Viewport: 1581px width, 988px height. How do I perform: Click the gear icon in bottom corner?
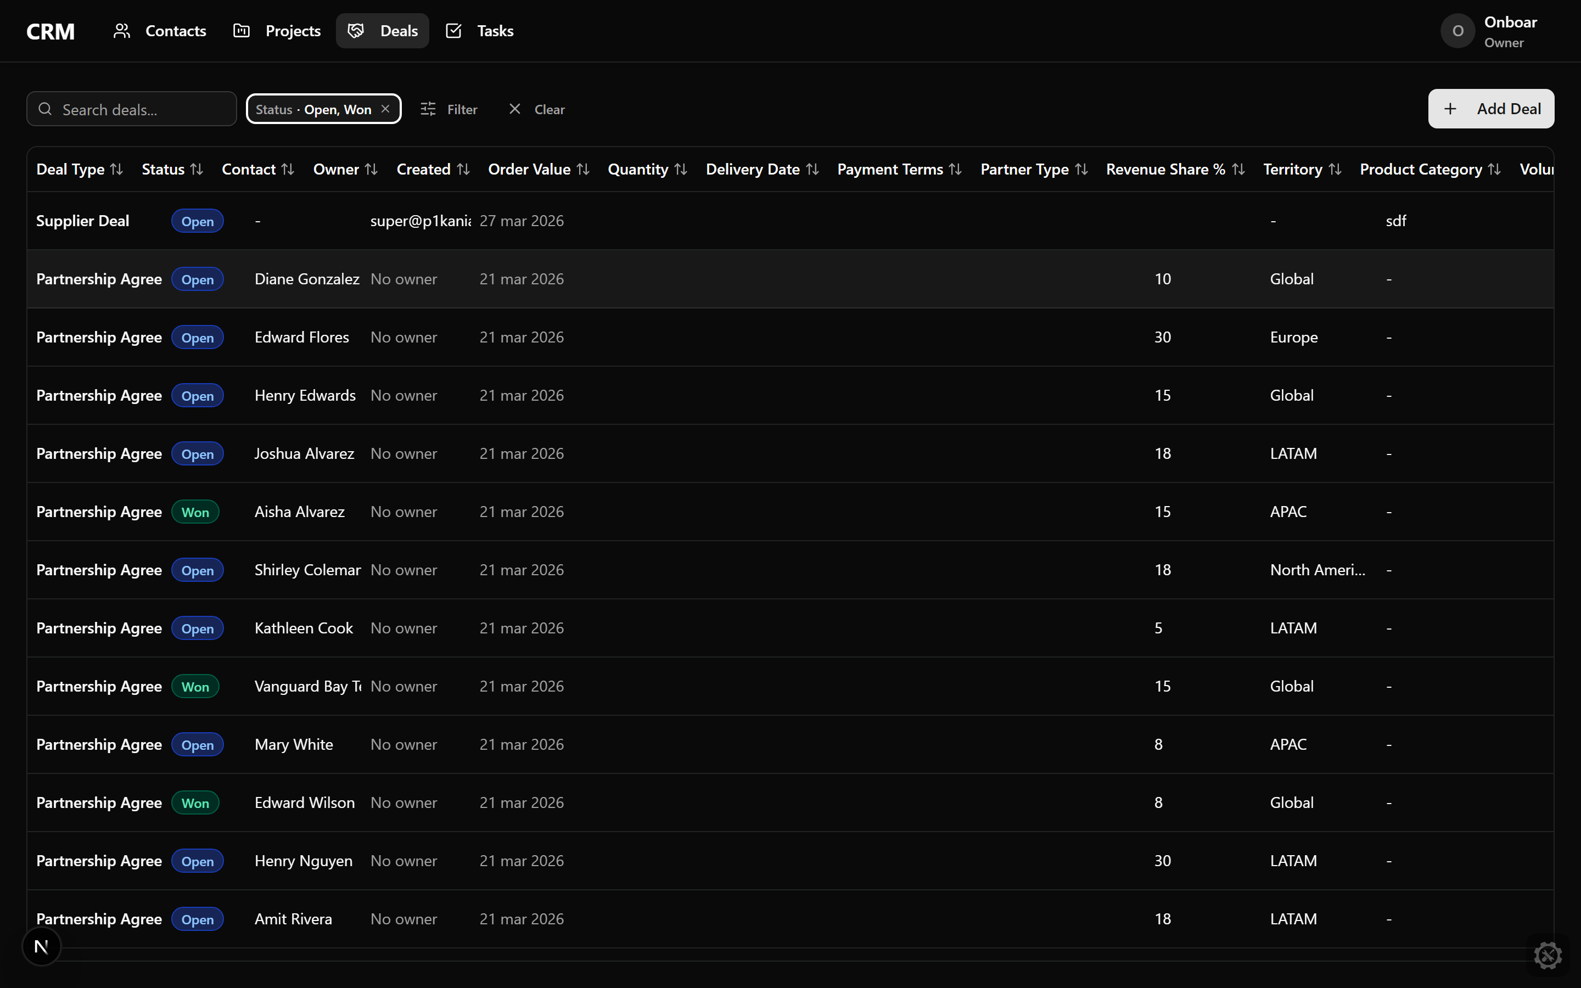(1548, 955)
